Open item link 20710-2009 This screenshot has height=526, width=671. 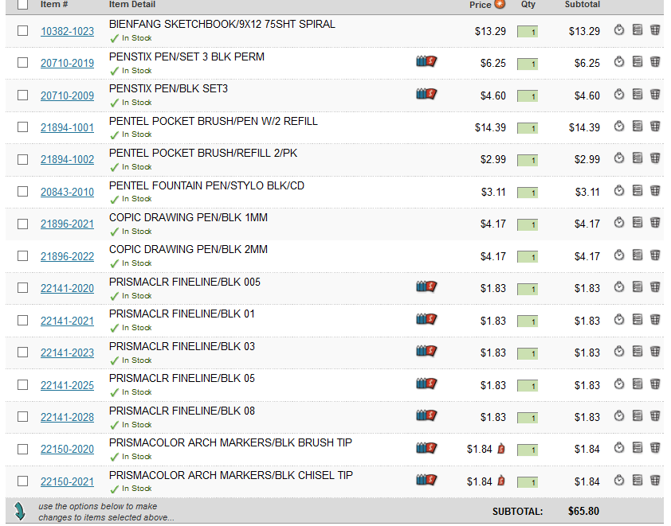[x=67, y=95]
